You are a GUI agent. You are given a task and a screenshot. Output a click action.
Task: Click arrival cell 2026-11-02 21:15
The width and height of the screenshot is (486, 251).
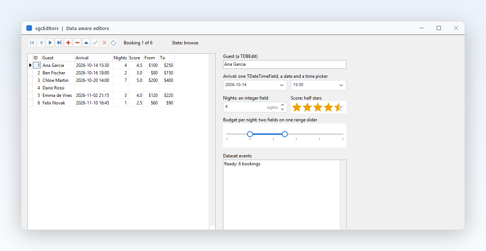pyautogui.click(x=94, y=95)
